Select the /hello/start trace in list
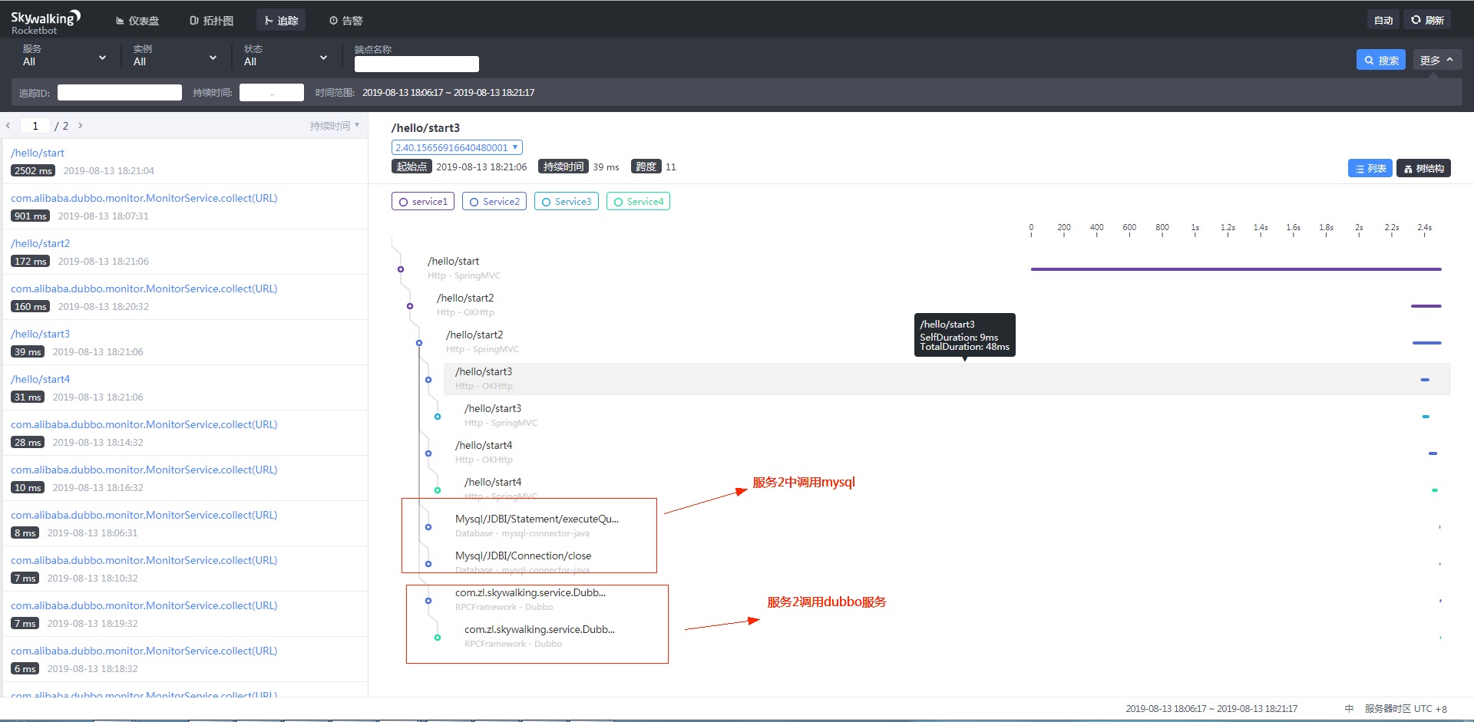The width and height of the screenshot is (1474, 722). [x=185, y=161]
